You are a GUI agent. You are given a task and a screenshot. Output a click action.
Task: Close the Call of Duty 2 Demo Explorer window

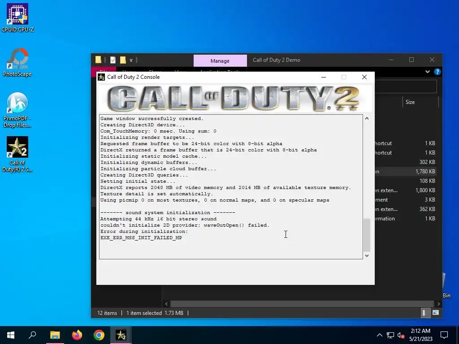tap(432, 60)
